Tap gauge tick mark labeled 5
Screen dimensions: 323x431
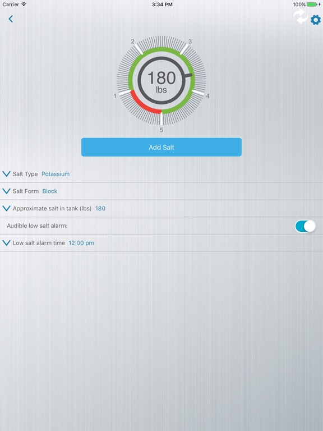[x=161, y=120]
